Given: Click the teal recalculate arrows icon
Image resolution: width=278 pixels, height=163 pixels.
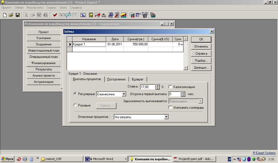Looking at the screenshot, I should [x=68, y=15].
